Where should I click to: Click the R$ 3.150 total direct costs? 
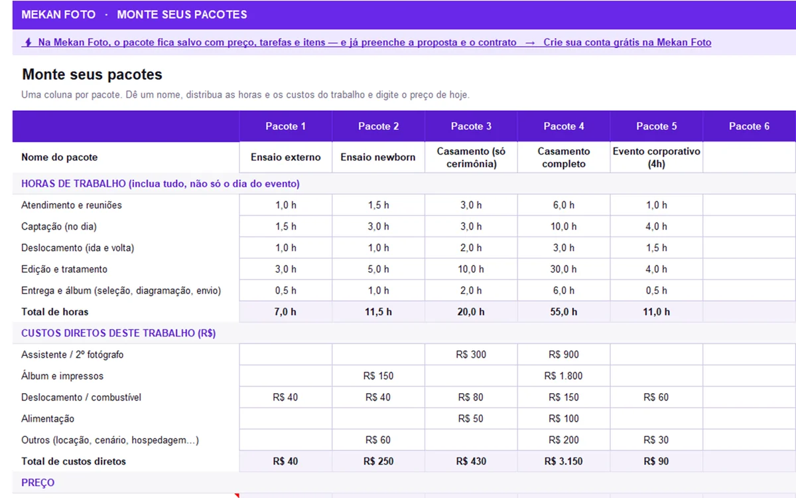564,461
